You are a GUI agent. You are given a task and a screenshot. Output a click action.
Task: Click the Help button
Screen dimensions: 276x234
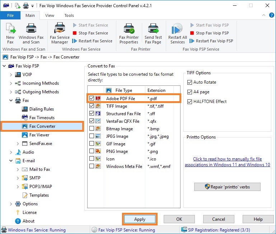pos(258,219)
